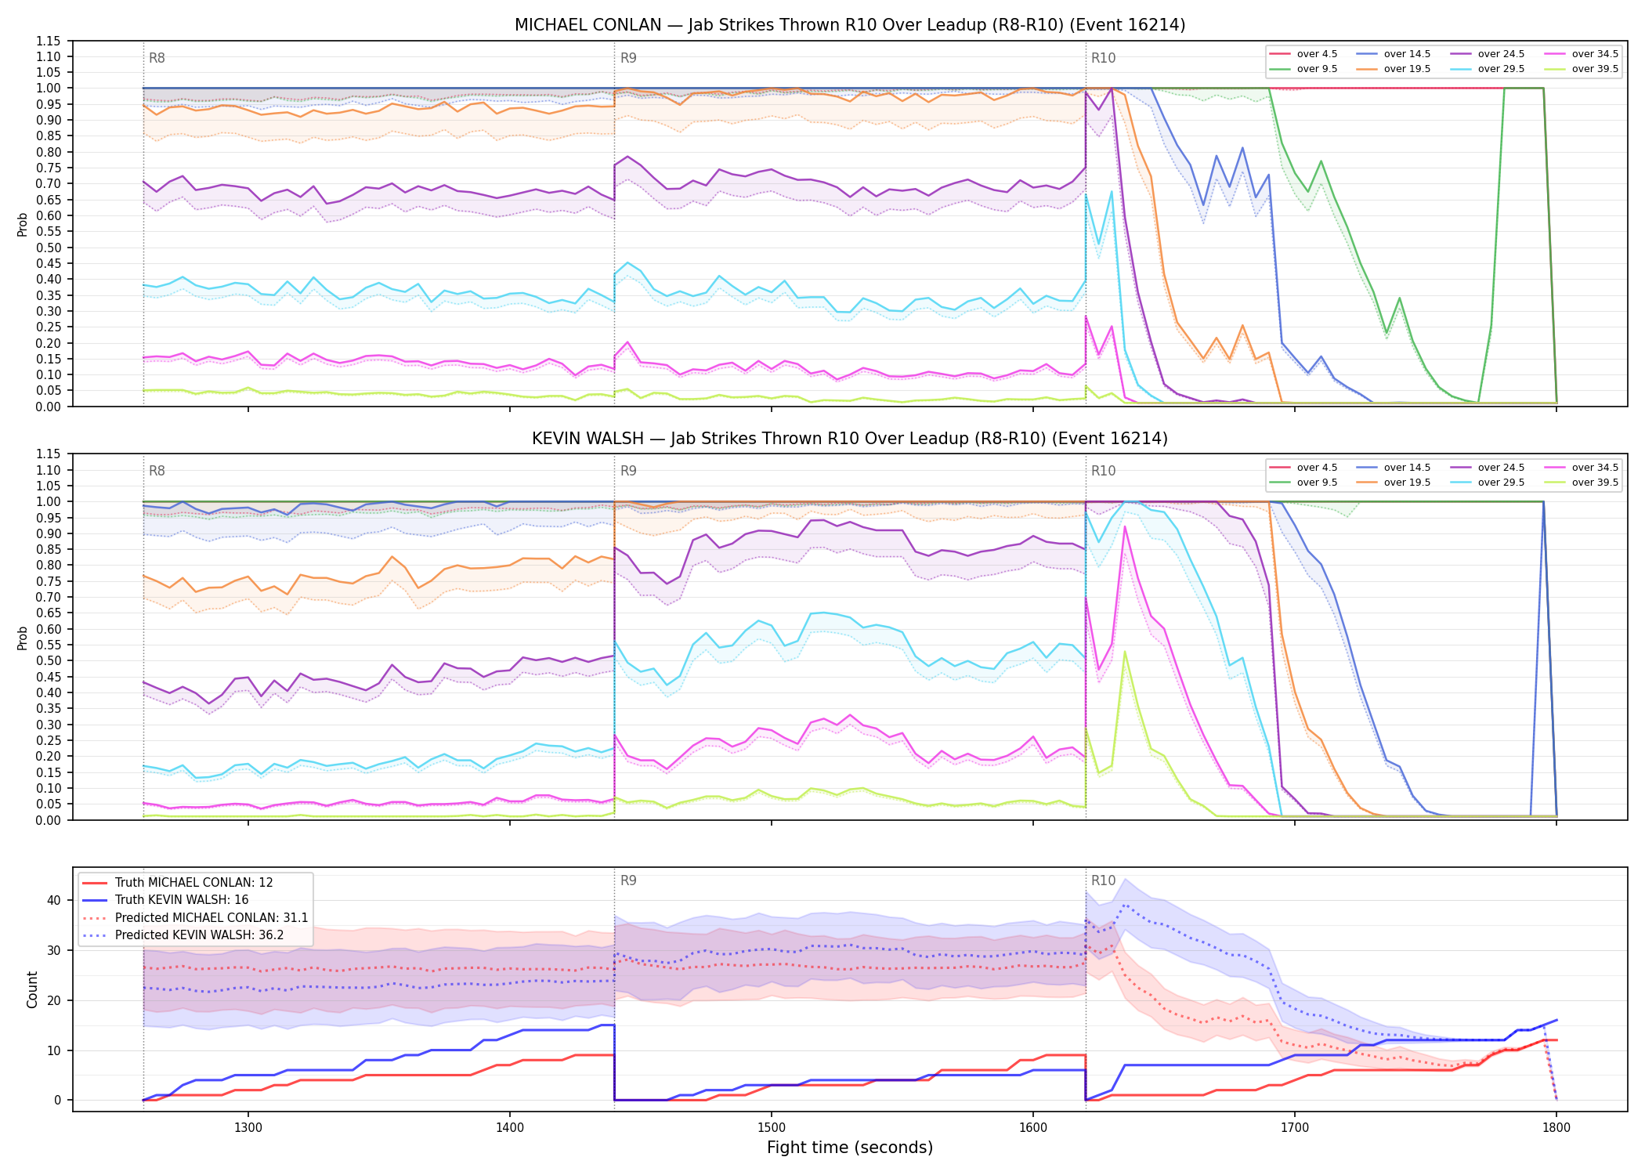Click the R8 round marker in Conlan chart

(157, 58)
